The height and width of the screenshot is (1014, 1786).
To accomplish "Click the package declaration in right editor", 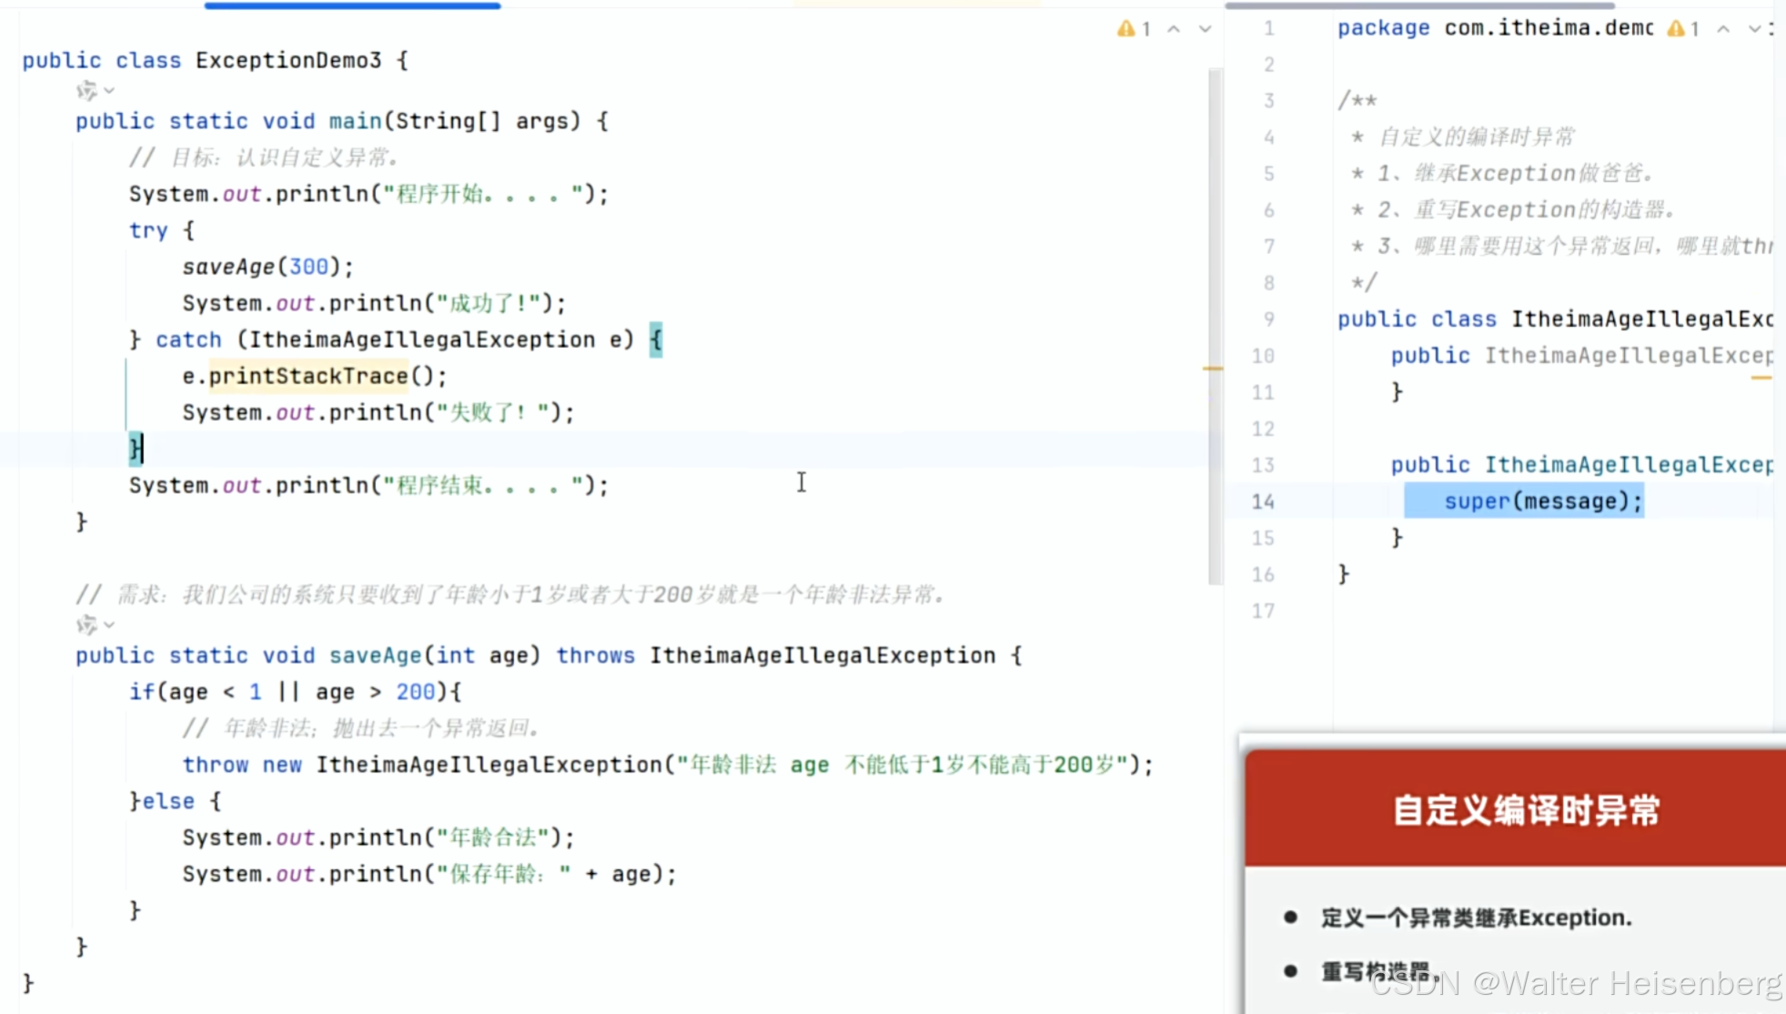I will [x=1495, y=28].
